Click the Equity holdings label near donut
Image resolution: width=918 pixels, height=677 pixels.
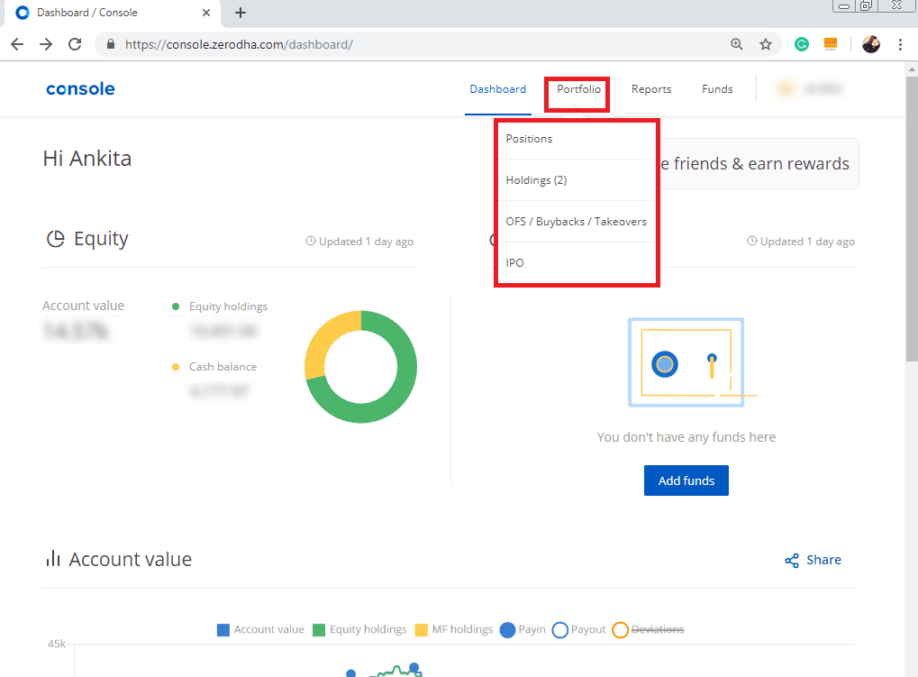tap(228, 306)
